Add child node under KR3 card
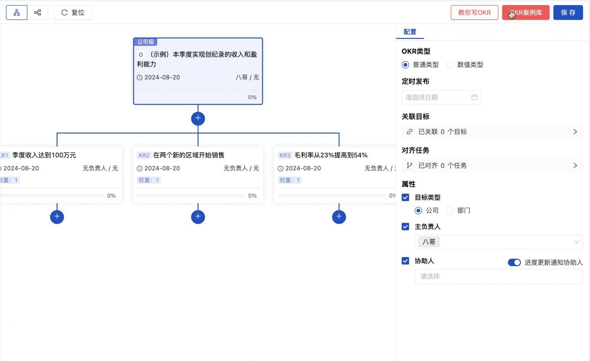 coord(339,217)
